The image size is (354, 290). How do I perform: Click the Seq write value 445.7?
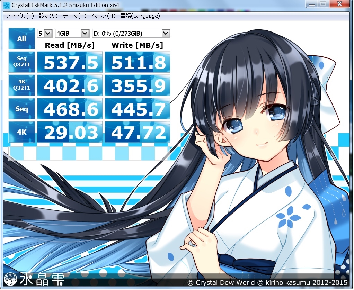[138, 109]
